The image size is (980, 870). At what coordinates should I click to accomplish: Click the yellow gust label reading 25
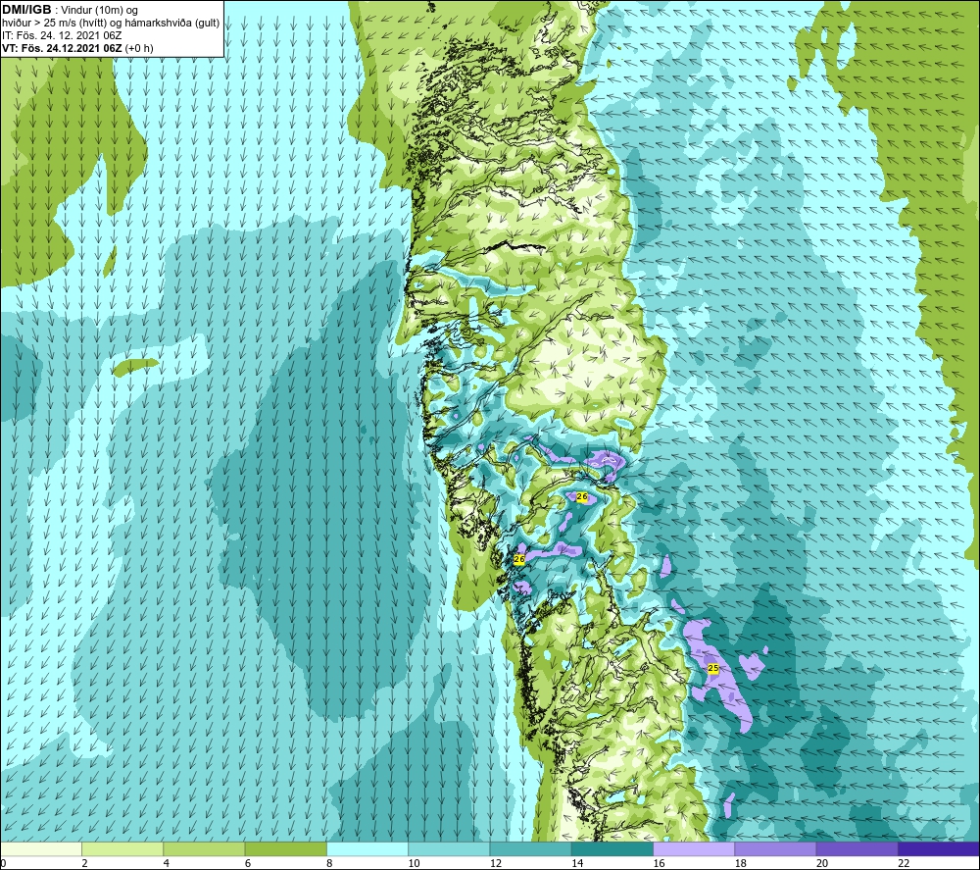[712, 669]
